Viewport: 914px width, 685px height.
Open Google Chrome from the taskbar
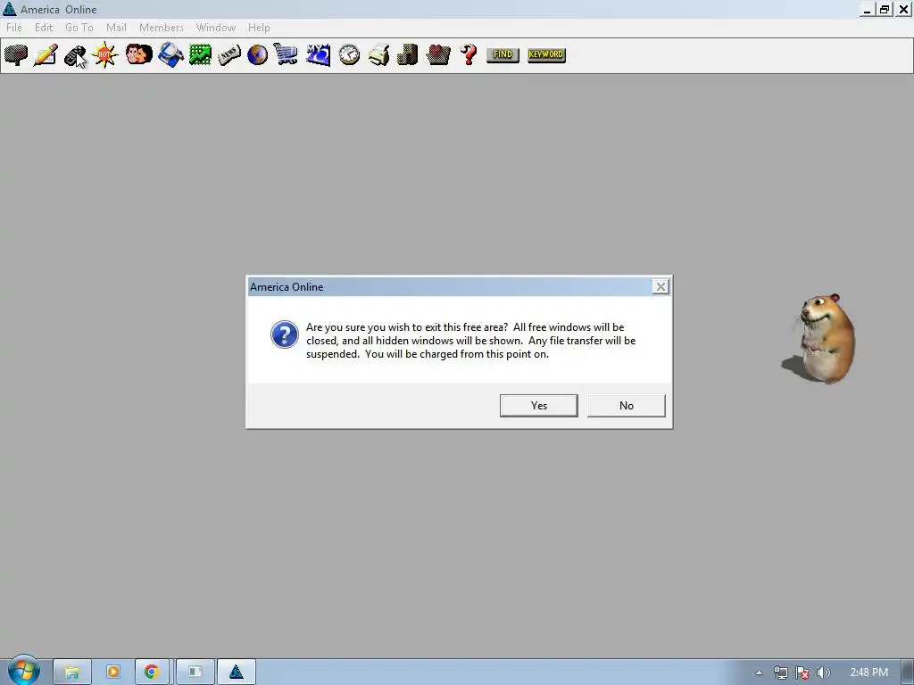click(x=152, y=672)
